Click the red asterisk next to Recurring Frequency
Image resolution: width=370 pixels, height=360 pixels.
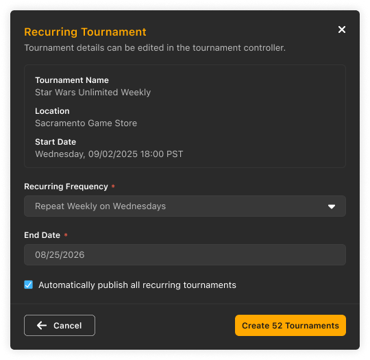[x=113, y=186]
